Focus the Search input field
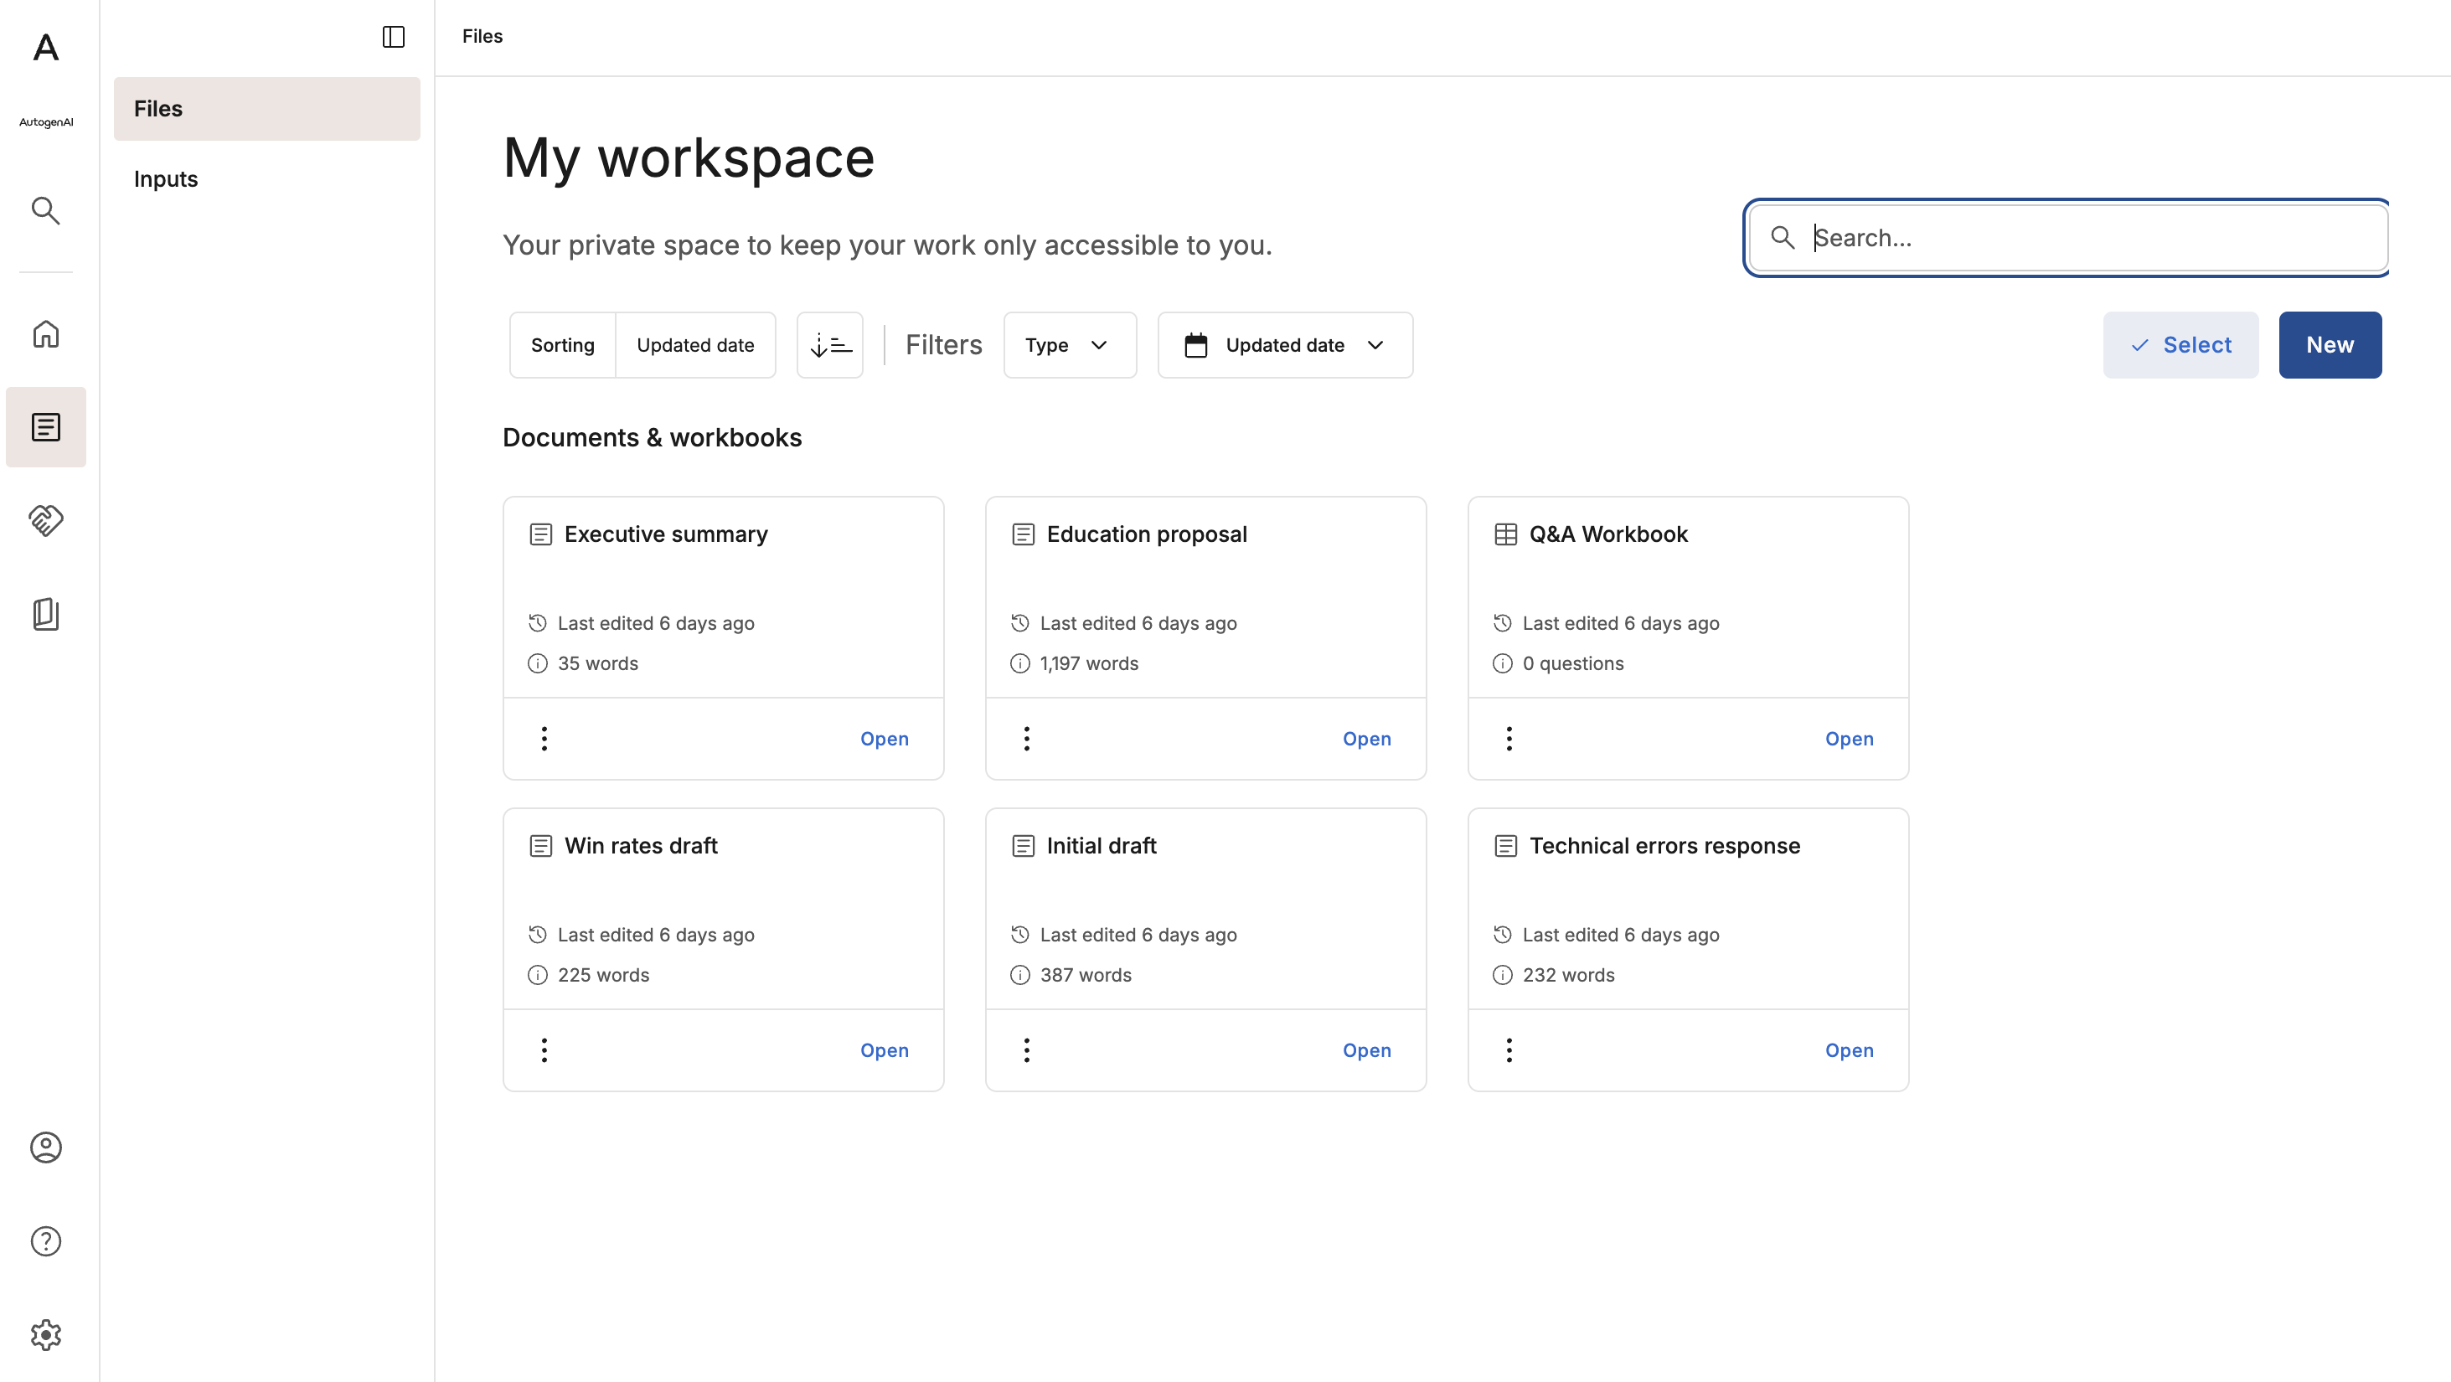Screen dimensions: 2451x1382 point(2067,238)
